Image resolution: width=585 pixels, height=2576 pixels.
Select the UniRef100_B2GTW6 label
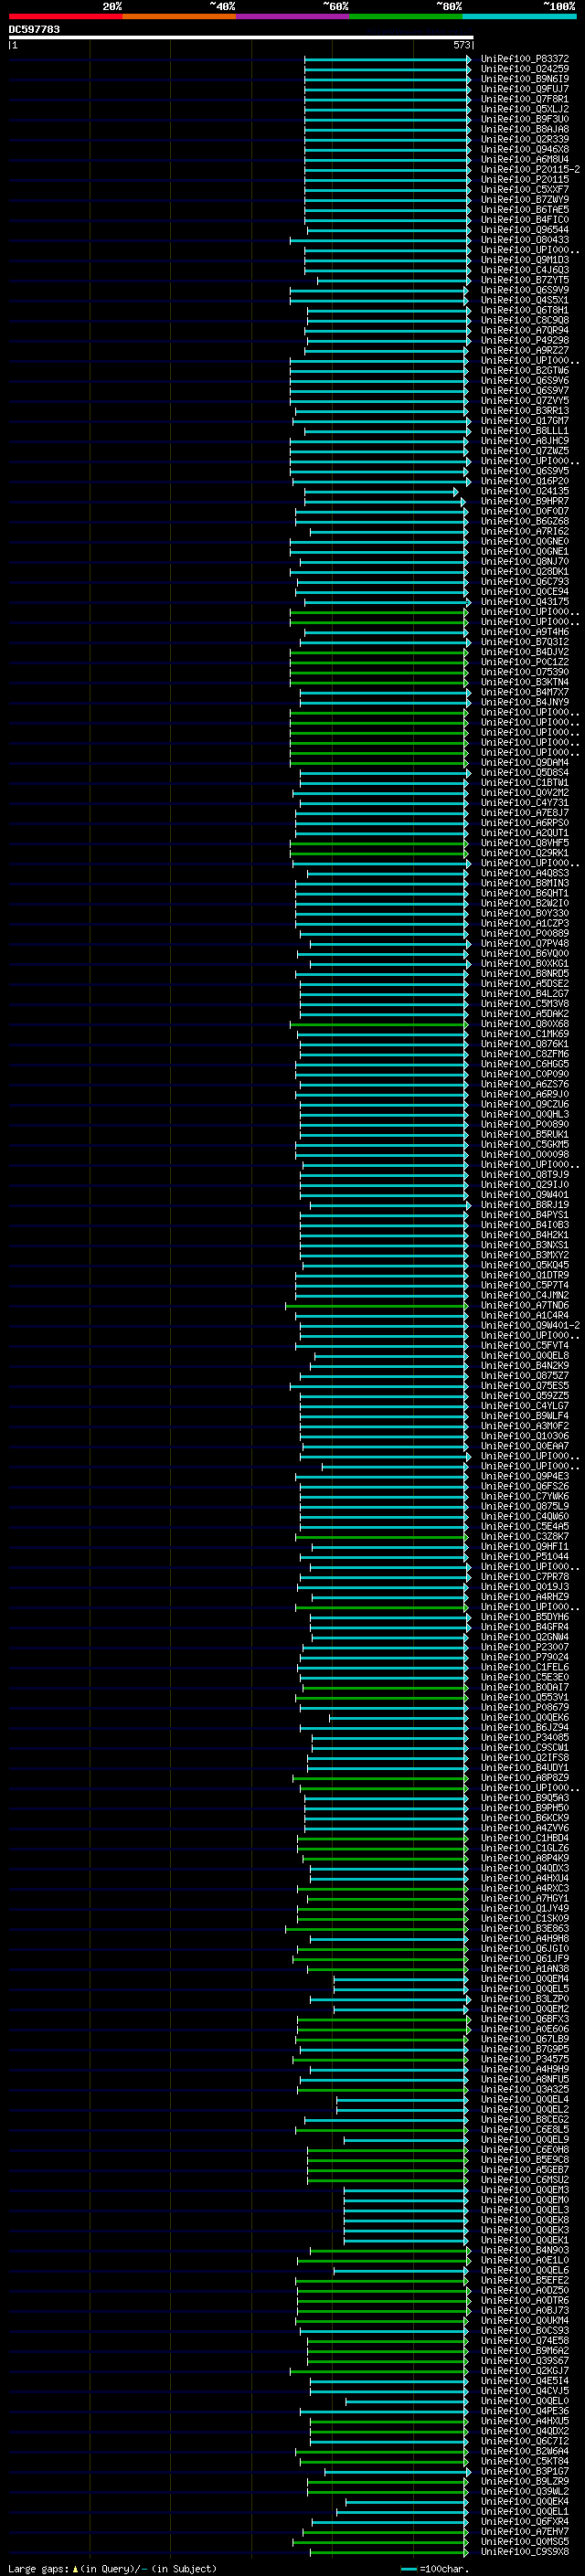(x=525, y=371)
